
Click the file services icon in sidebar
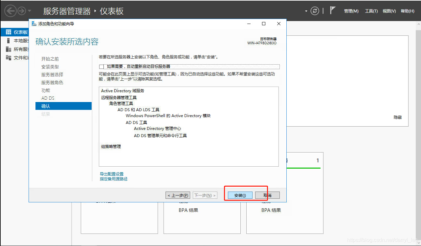pyautogui.click(x=9, y=58)
